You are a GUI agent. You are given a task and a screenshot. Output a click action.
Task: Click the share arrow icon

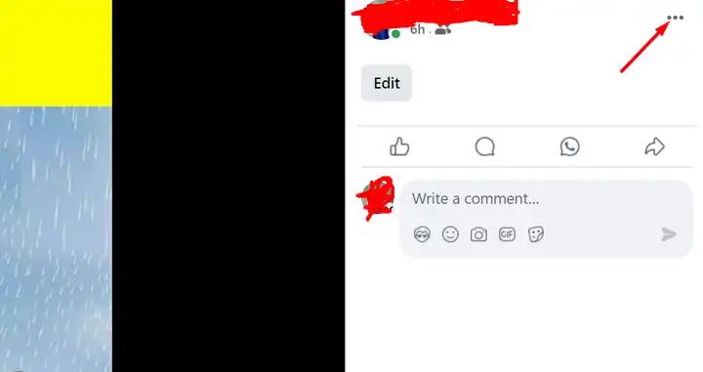click(x=654, y=146)
